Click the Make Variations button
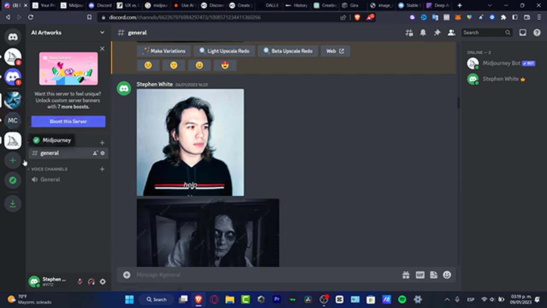 coord(164,51)
